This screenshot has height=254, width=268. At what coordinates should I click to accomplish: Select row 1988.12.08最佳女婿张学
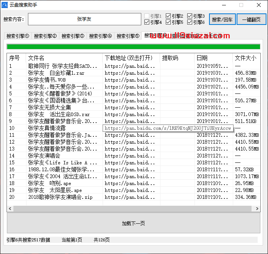pyautogui.click(x=134, y=169)
